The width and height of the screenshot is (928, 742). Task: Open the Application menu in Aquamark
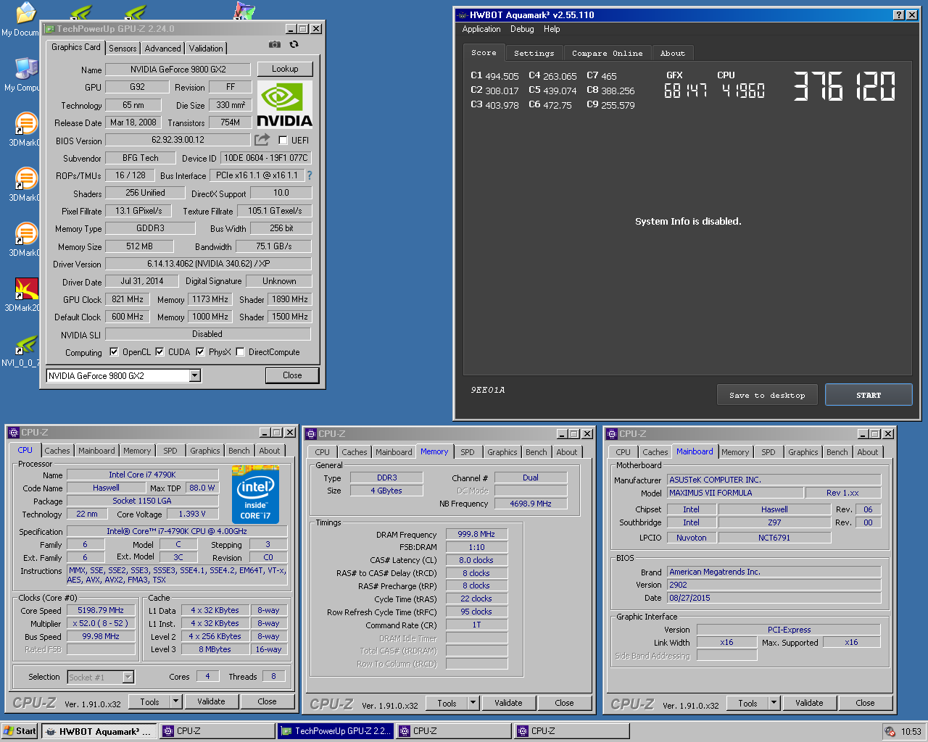pyautogui.click(x=481, y=29)
